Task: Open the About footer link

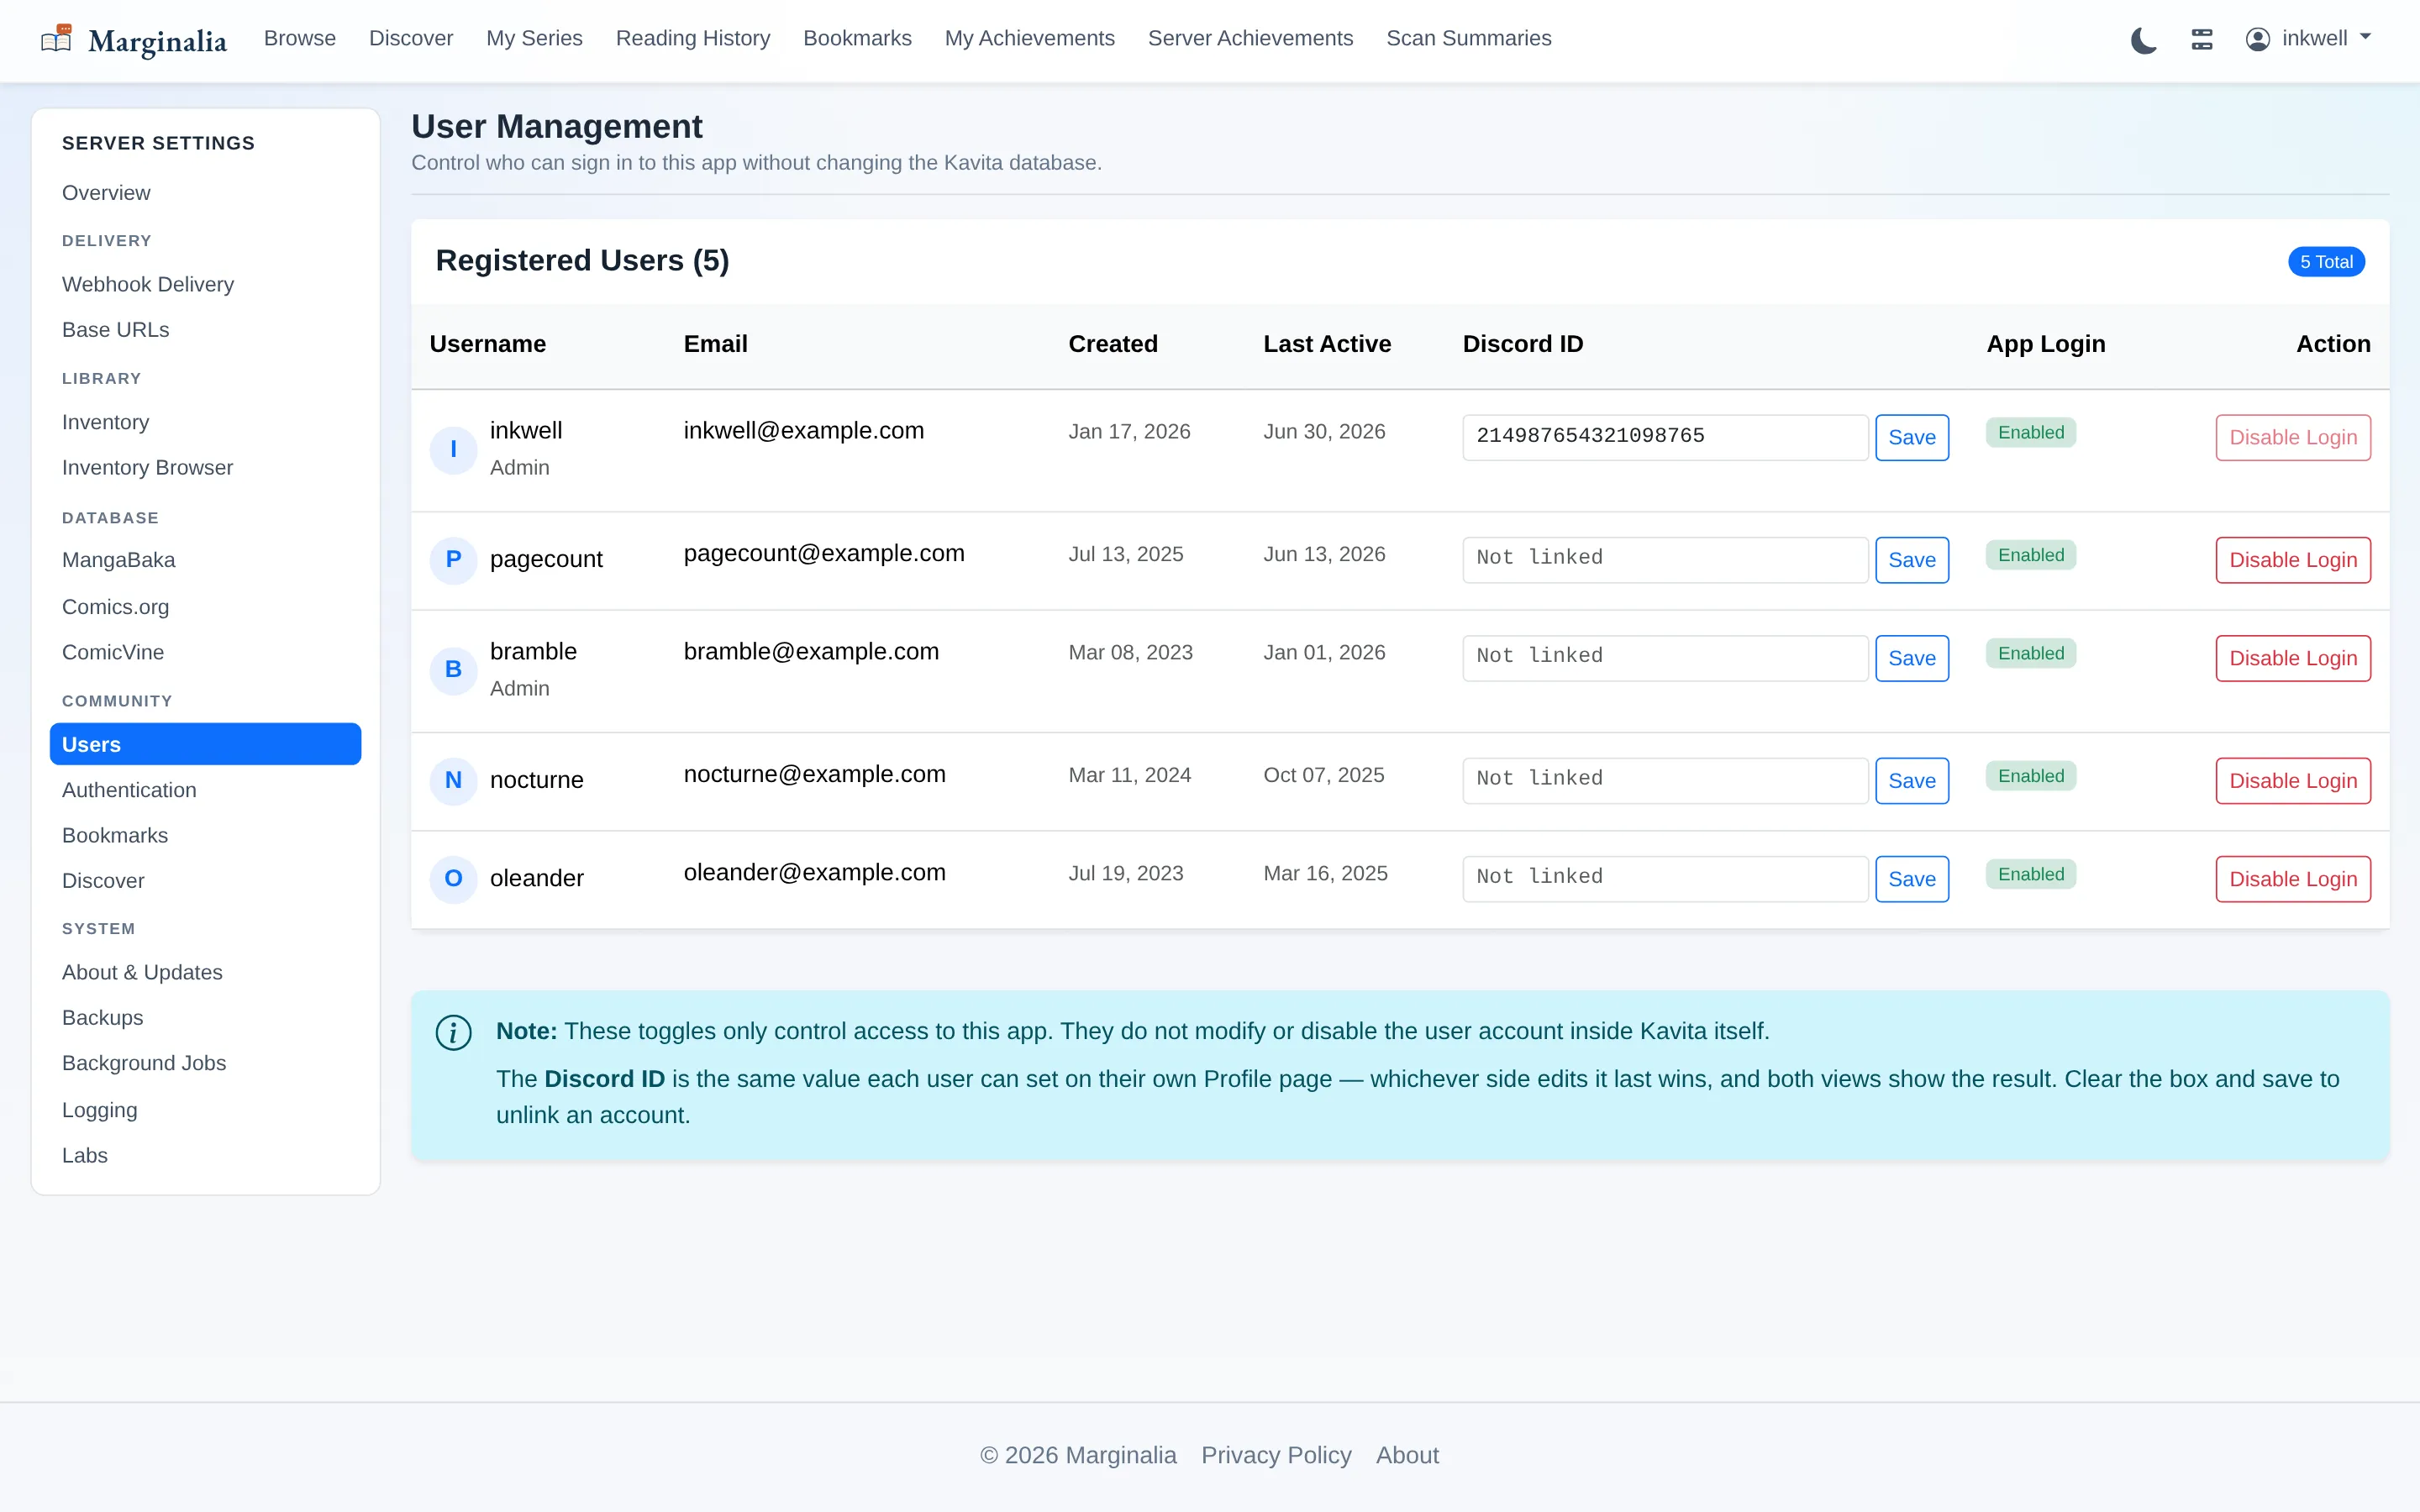Action: [x=1407, y=1455]
